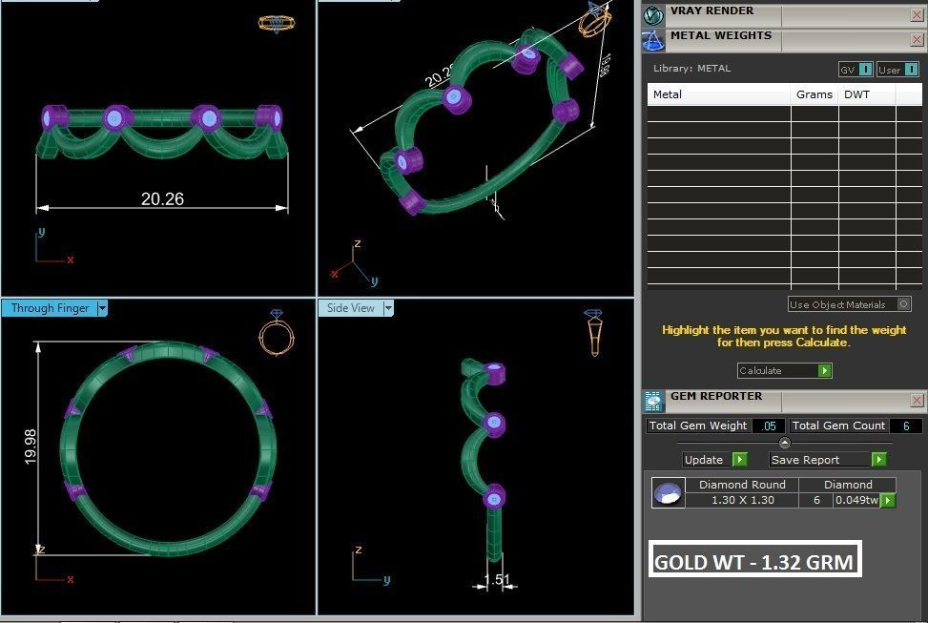Click the Gem Reporter panel icon

pyautogui.click(x=653, y=401)
